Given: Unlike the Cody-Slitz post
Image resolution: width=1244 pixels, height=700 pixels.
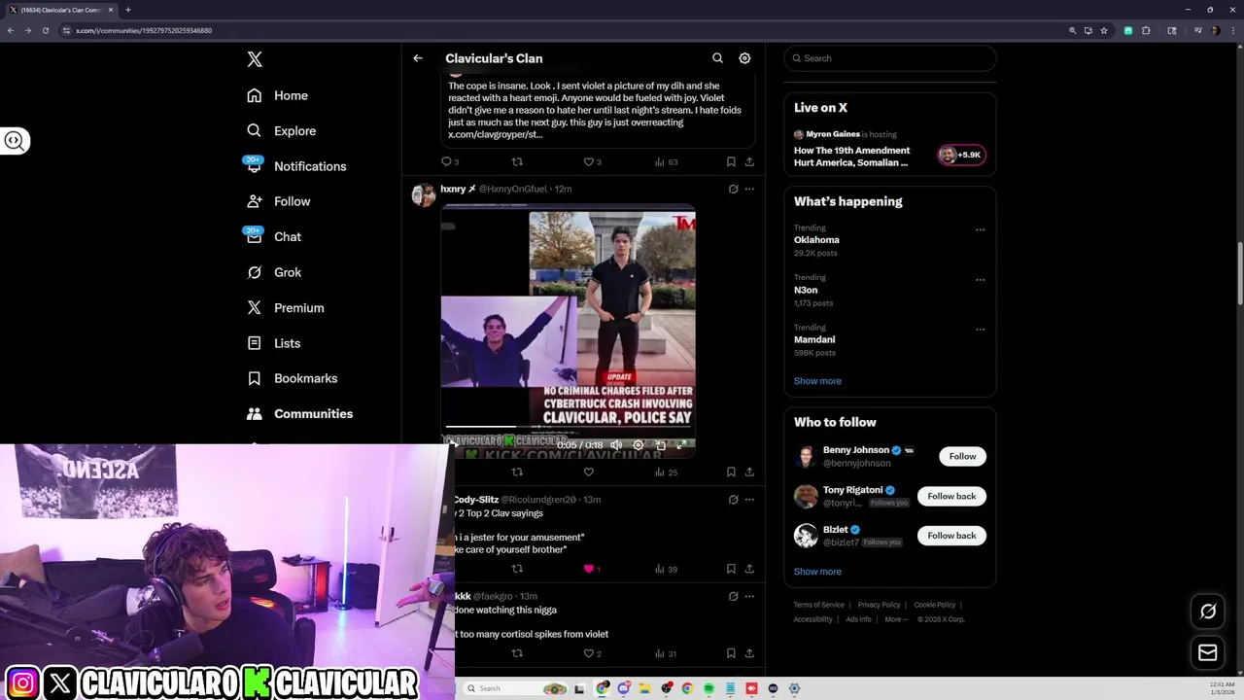Looking at the screenshot, I should 591,569.
